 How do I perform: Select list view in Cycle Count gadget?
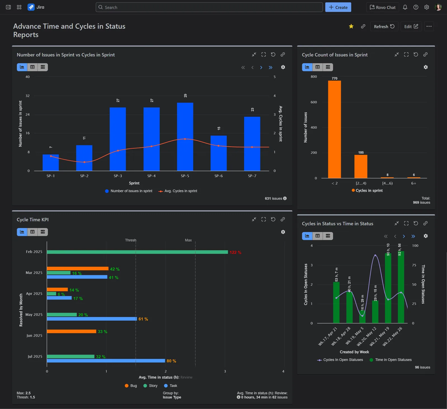328,67
